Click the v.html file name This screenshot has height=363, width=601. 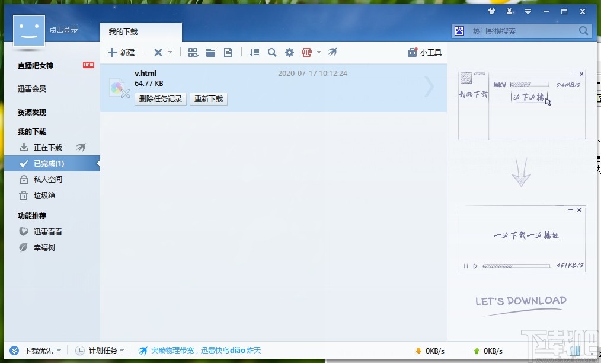point(145,74)
